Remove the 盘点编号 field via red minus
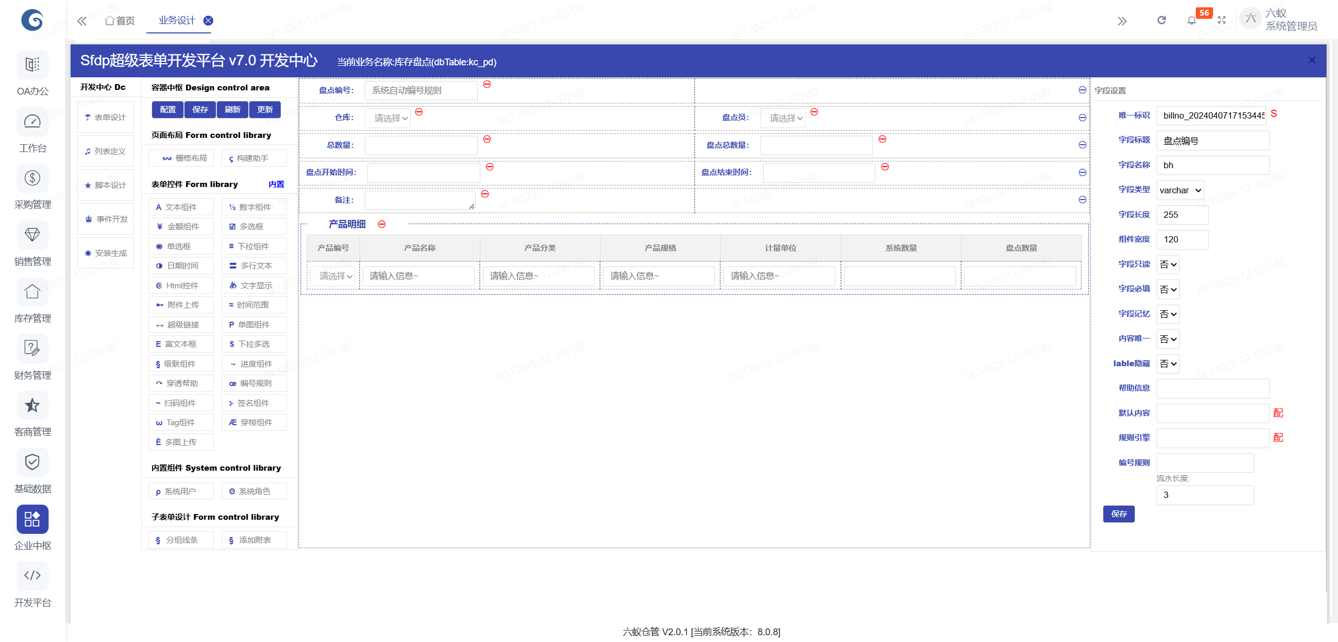 click(x=487, y=84)
